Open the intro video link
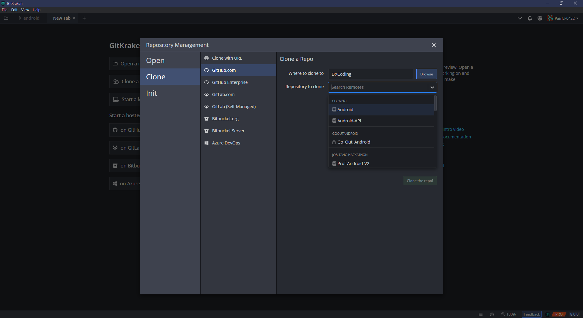The height and width of the screenshot is (318, 583). pos(453,129)
